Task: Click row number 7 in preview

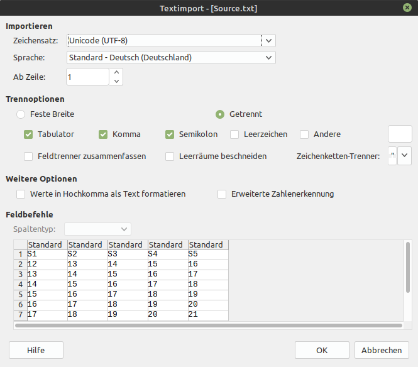Action: click(21, 315)
